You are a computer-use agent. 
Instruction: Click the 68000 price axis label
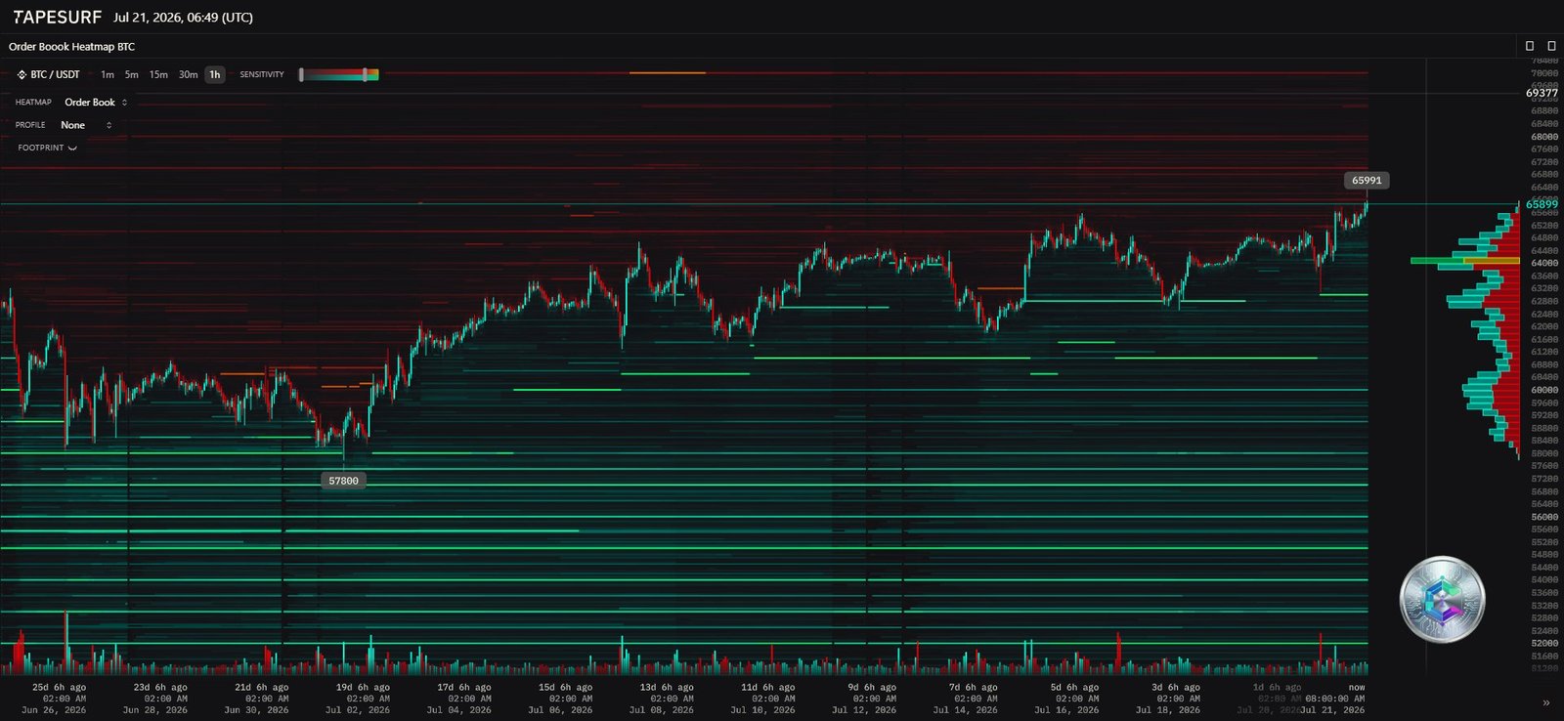pyautogui.click(x=1544, y=137)
